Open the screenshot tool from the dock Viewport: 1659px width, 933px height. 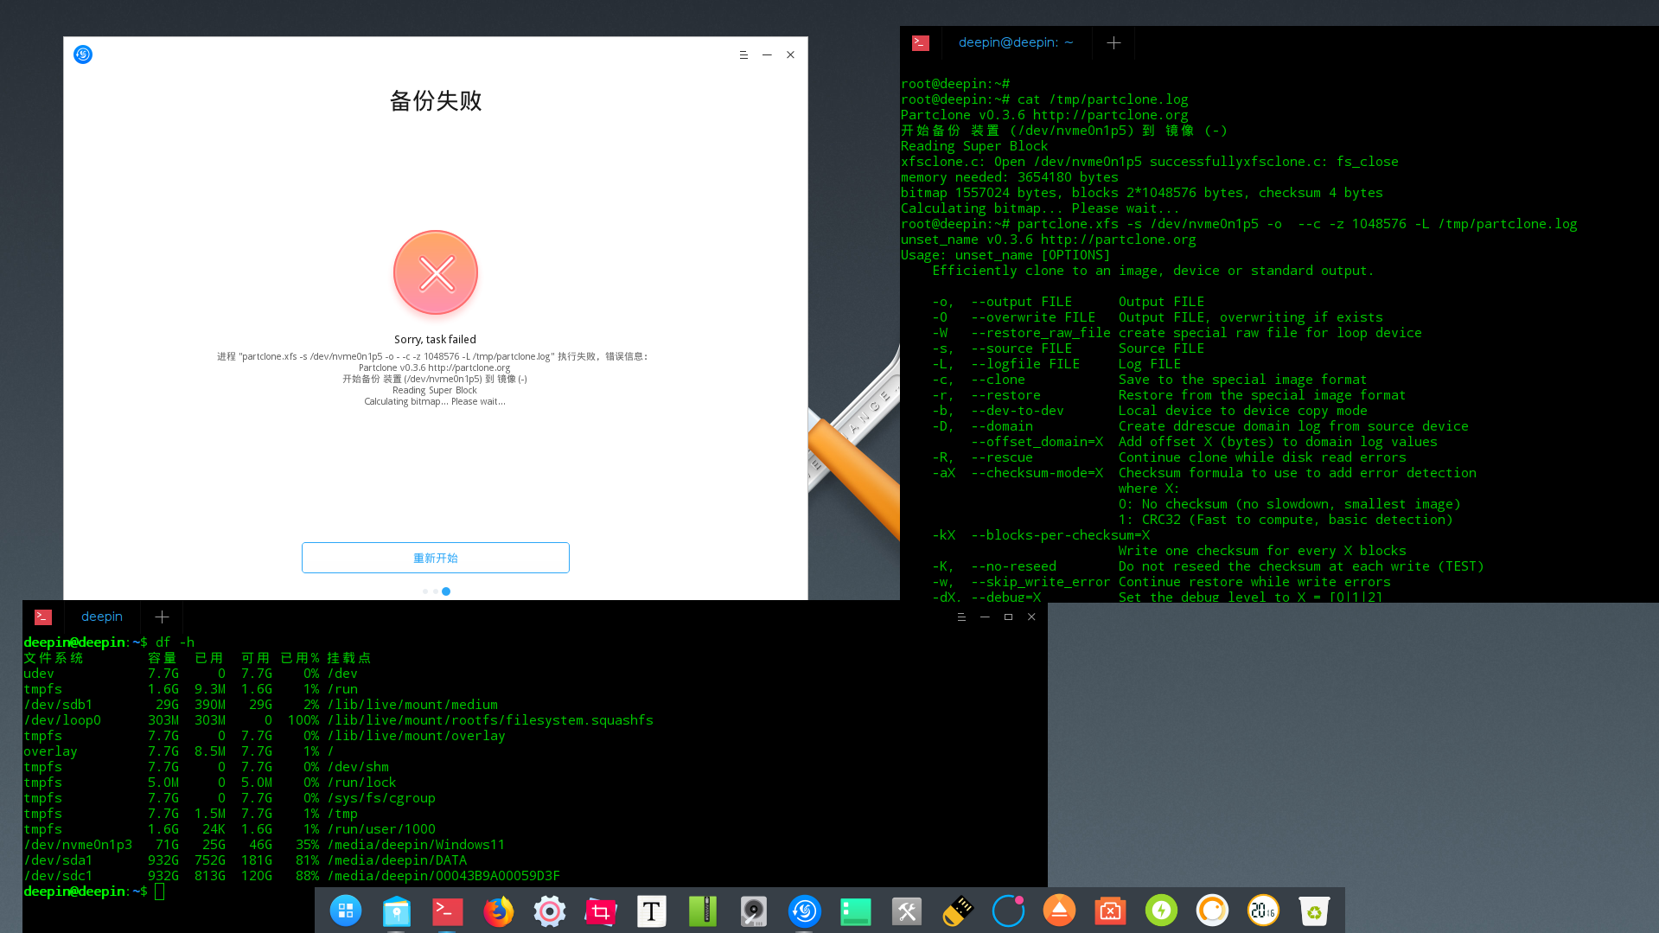[600, 911]
